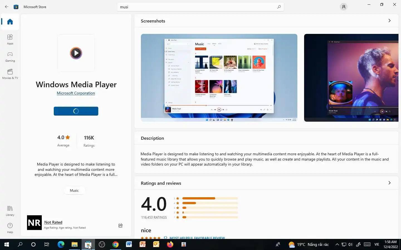Open the second video playback screenshot
401x250 pixels.
tap(351, 78)
